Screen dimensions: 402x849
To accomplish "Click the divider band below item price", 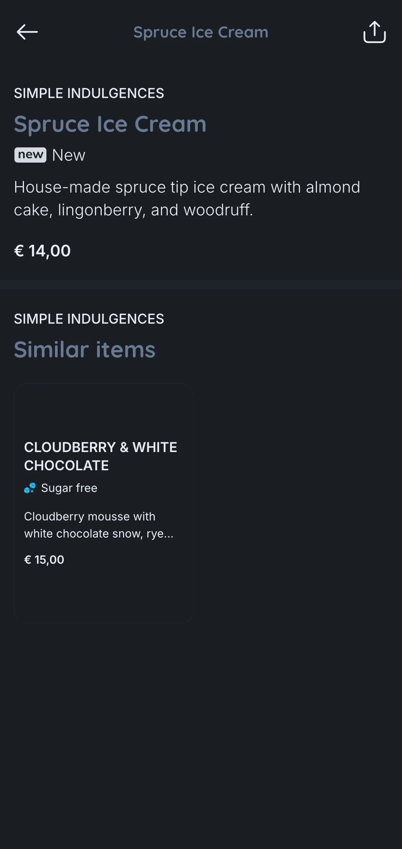I will point(201,285).
